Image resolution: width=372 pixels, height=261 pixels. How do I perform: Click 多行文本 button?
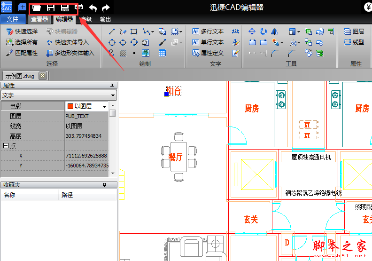(x=208, y=32)
